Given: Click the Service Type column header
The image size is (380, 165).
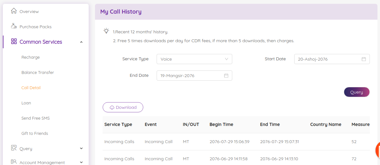Looking at the screenshot, I should coord(118,124).
